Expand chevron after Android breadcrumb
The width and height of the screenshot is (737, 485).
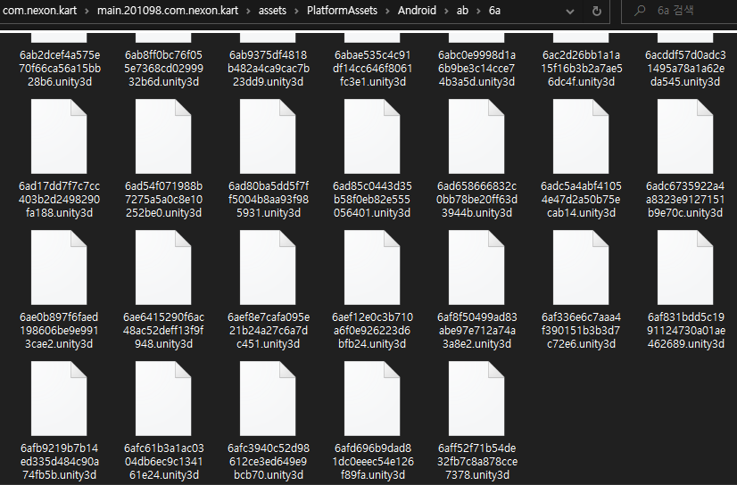(446, 11)
